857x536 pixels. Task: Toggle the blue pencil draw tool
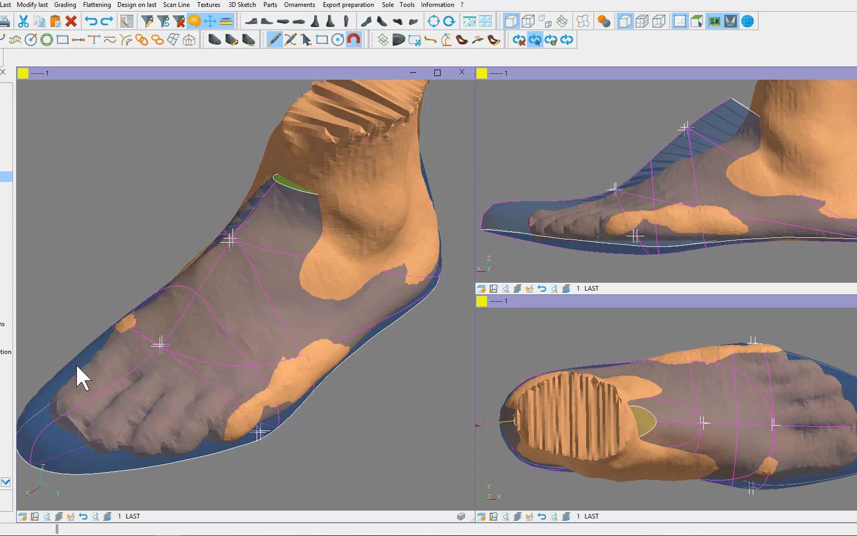pos(274,40)
